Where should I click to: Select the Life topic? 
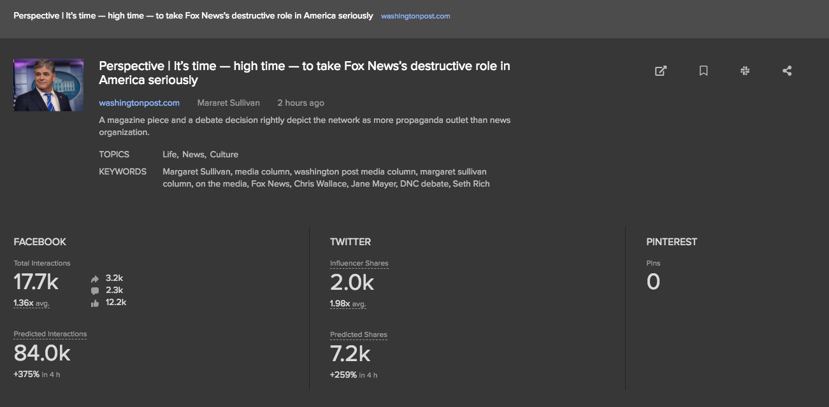[x=169, y=155]
